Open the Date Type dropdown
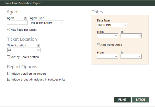This screenshot has height=107, width=155. coord(112,25)
